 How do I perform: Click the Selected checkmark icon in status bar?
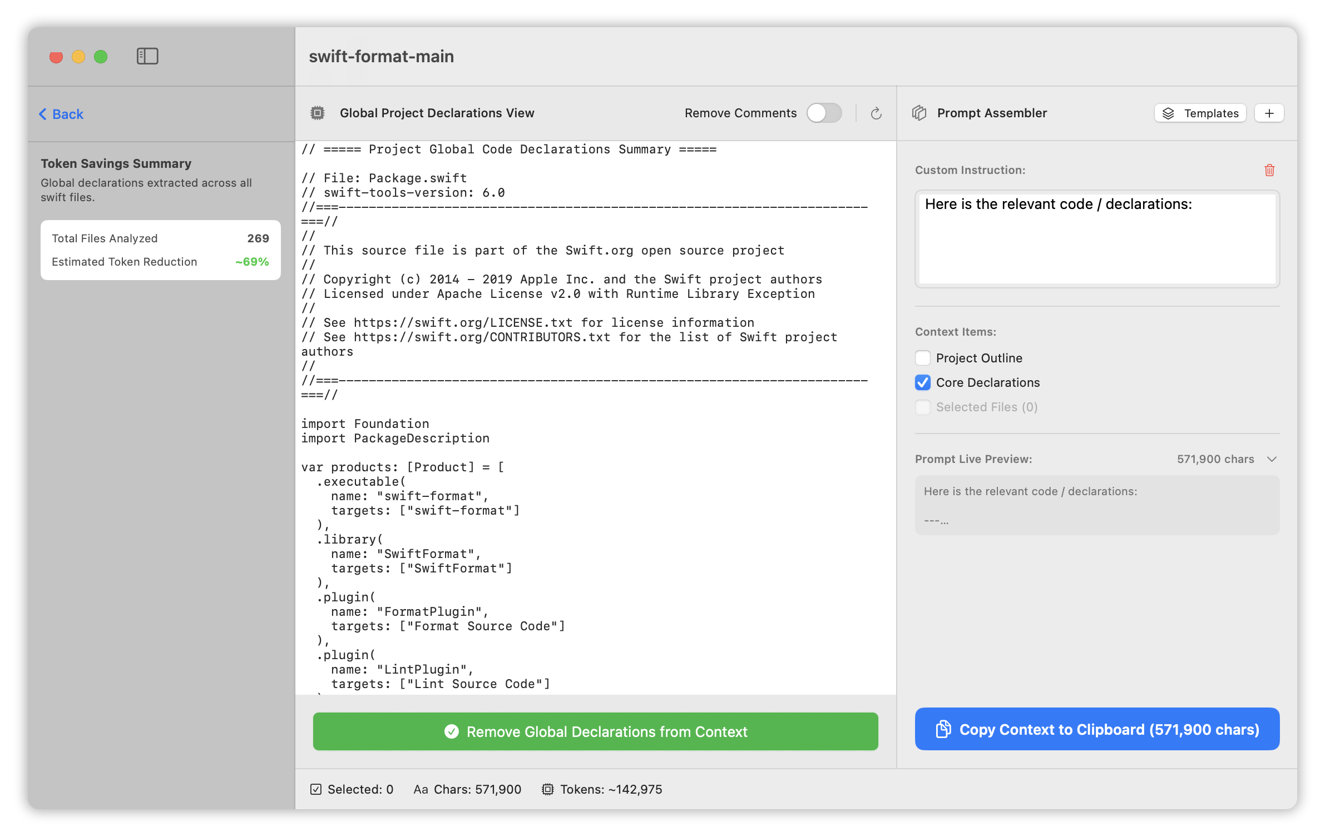316,789
